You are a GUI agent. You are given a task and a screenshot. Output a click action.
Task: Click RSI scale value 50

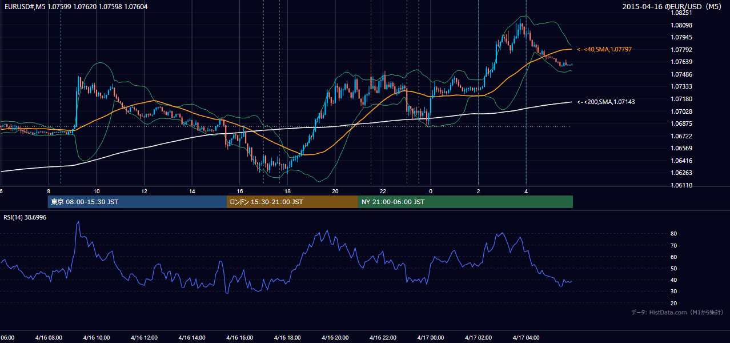pos(674,269)
